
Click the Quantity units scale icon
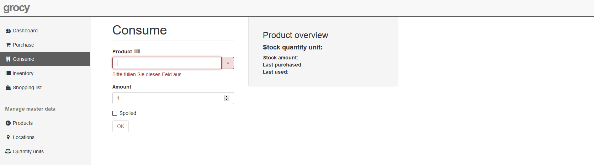pyautogui.click(x=8, y=151)
